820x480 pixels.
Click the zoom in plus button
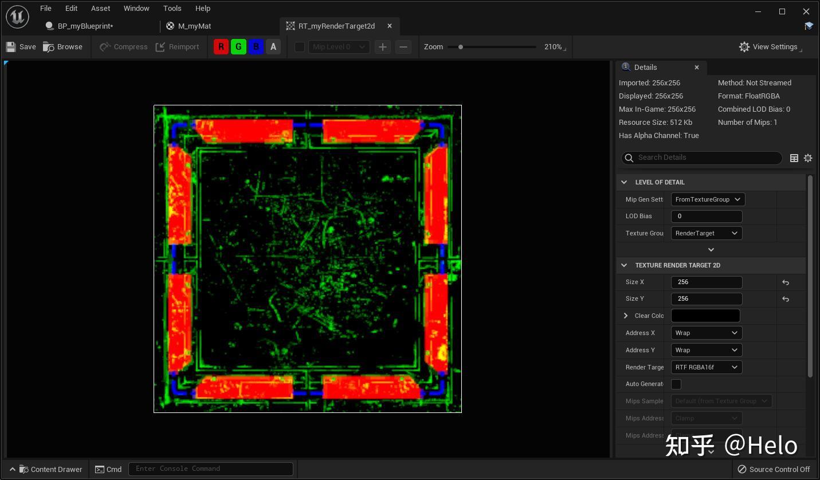point(382,46)
